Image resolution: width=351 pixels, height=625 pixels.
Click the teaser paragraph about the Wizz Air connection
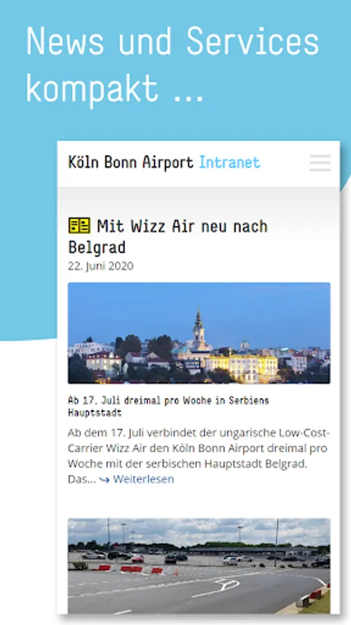198,456
